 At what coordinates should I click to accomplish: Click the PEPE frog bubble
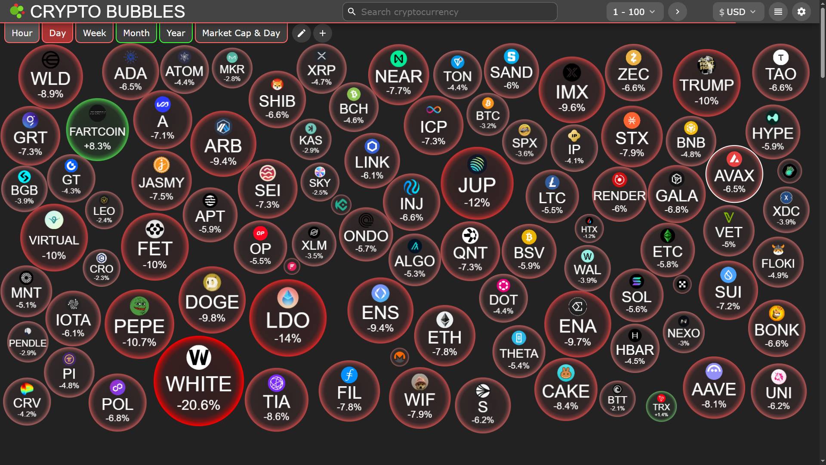pos(139,324)
